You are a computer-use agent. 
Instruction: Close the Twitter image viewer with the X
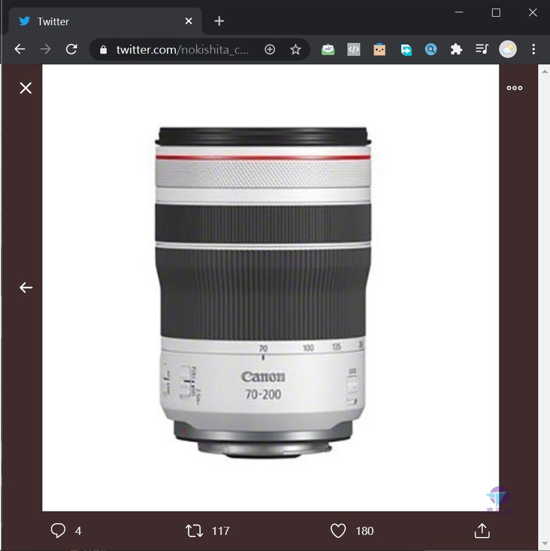point(26,88)
